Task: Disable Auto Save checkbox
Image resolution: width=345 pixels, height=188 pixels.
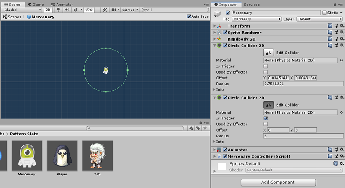Action: tap(189, 17)
